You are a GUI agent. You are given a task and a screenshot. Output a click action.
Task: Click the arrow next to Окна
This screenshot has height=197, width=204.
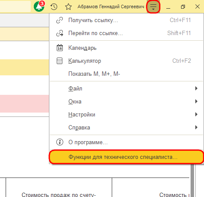[196, 101]
